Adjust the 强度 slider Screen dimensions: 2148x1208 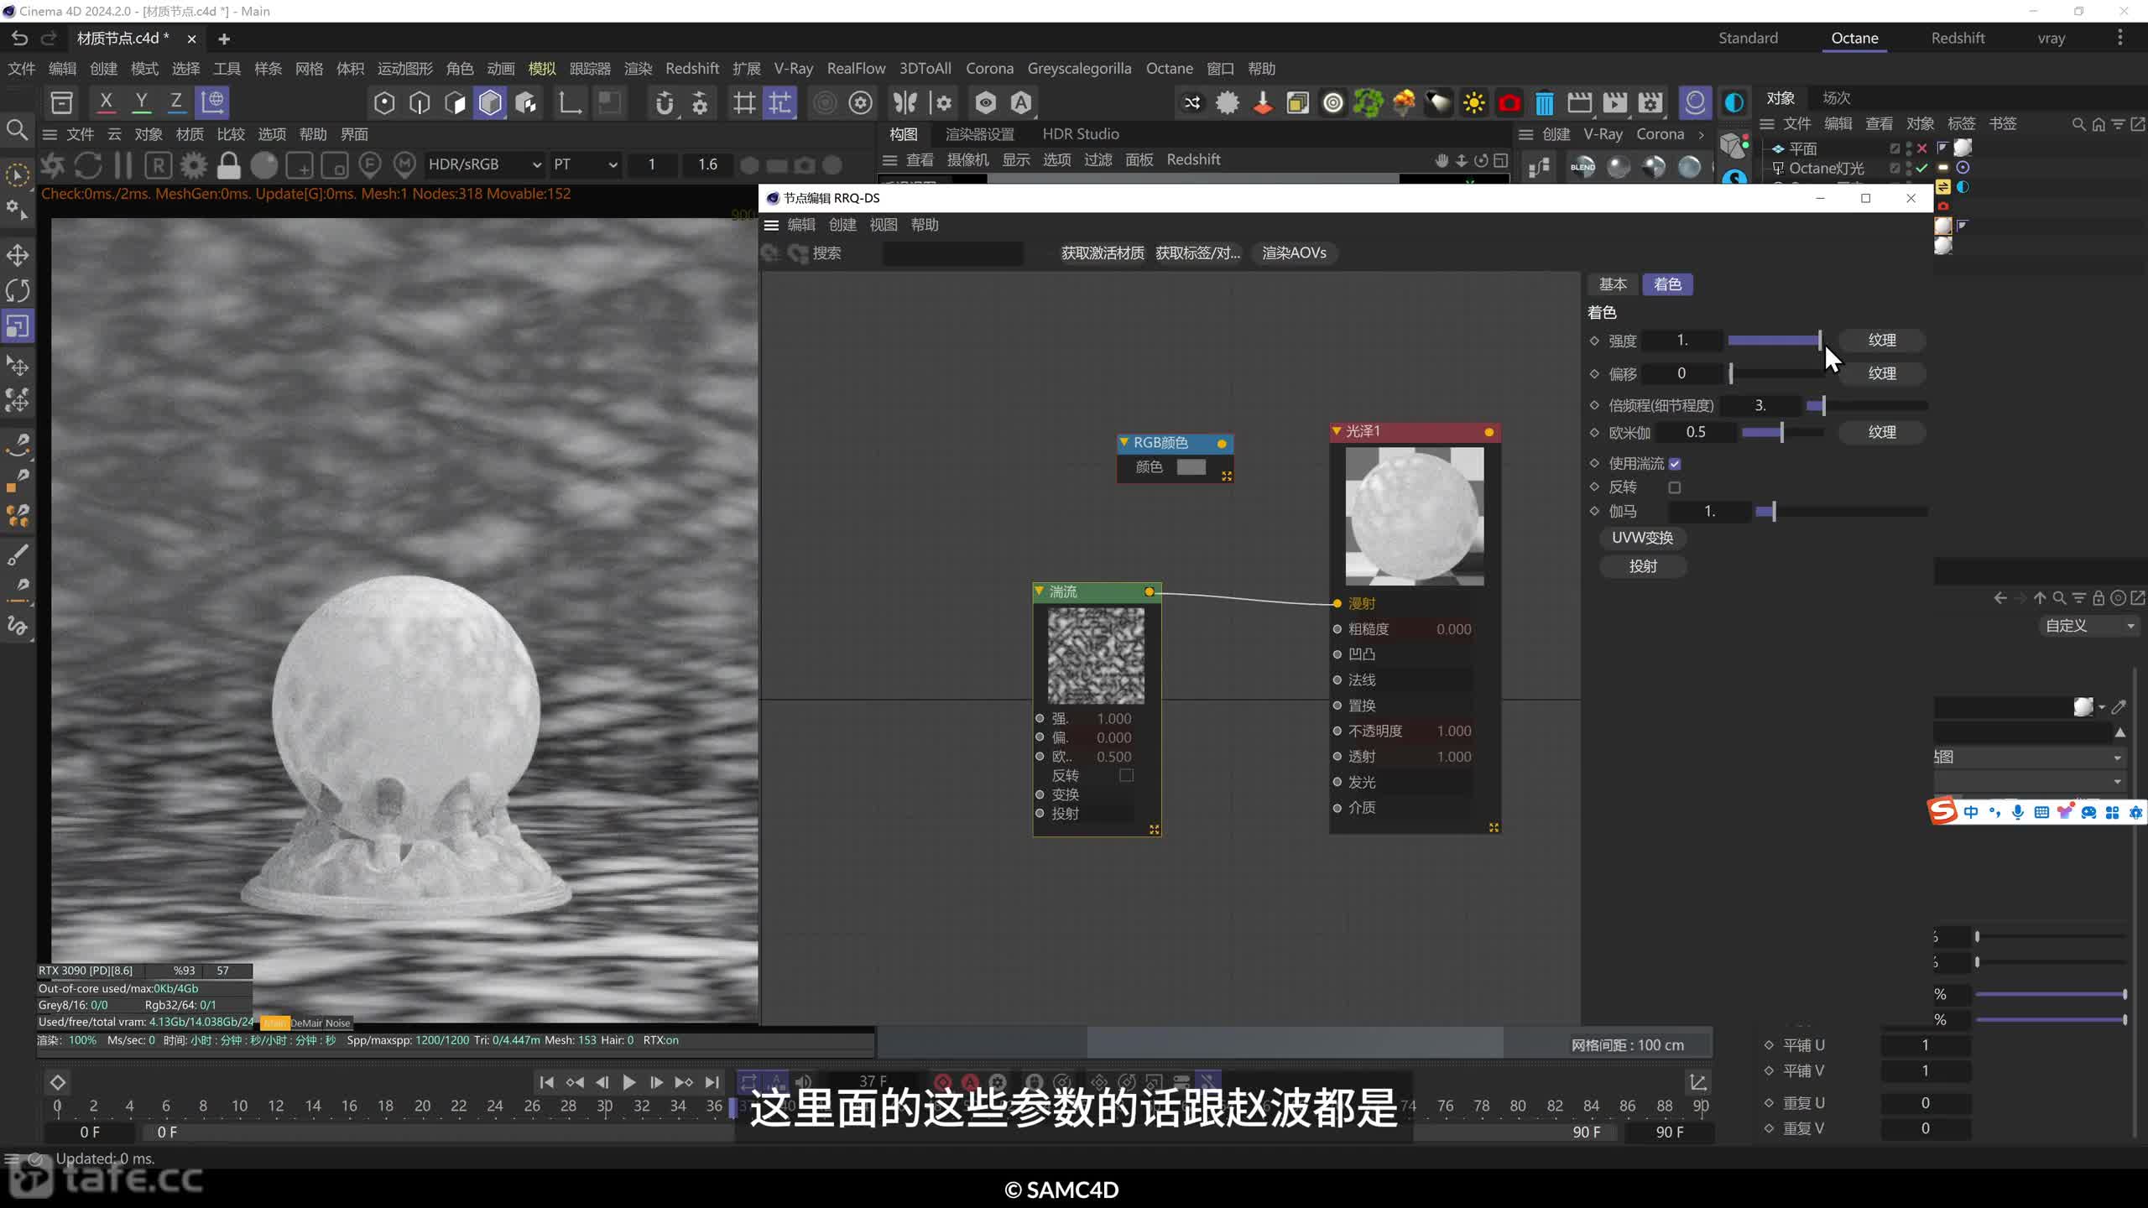pos(1774,341)
